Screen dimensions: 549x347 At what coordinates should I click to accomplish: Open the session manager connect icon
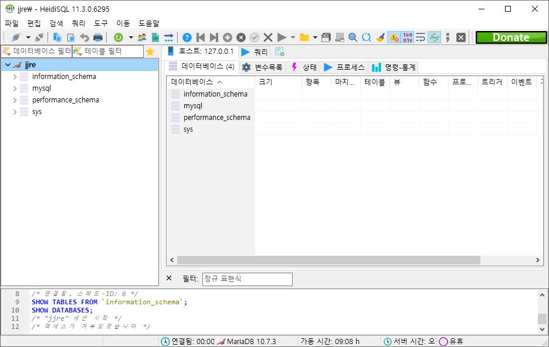coord(16,37)
